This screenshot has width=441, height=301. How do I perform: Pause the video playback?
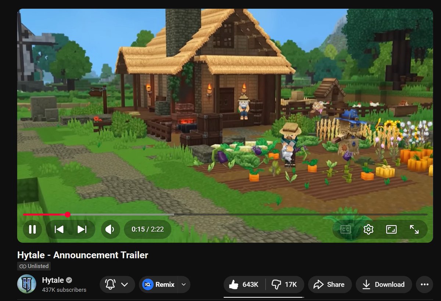32,229
